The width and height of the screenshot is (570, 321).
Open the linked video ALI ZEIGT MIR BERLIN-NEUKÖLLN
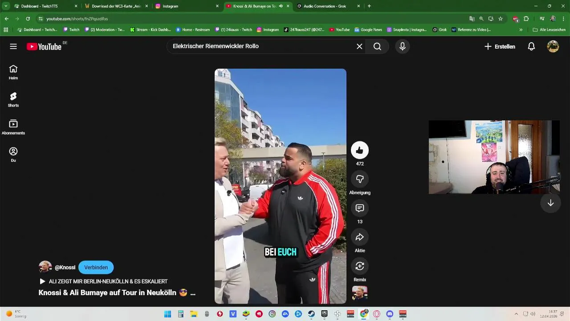coord(103,281)
